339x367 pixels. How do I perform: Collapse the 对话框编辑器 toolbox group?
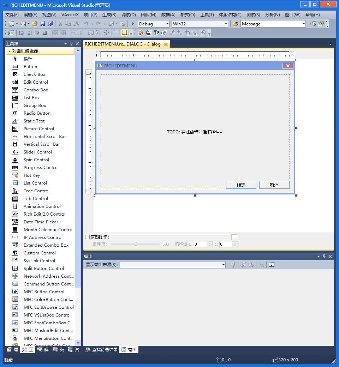point(10,51)
